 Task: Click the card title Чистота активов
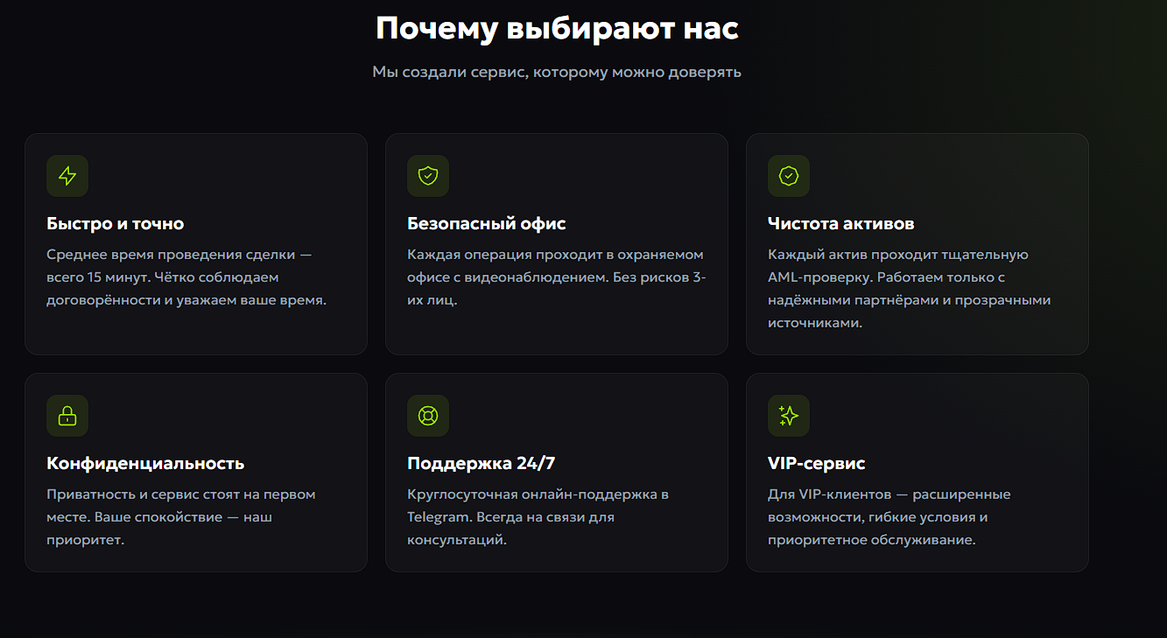tap(841, 223)
